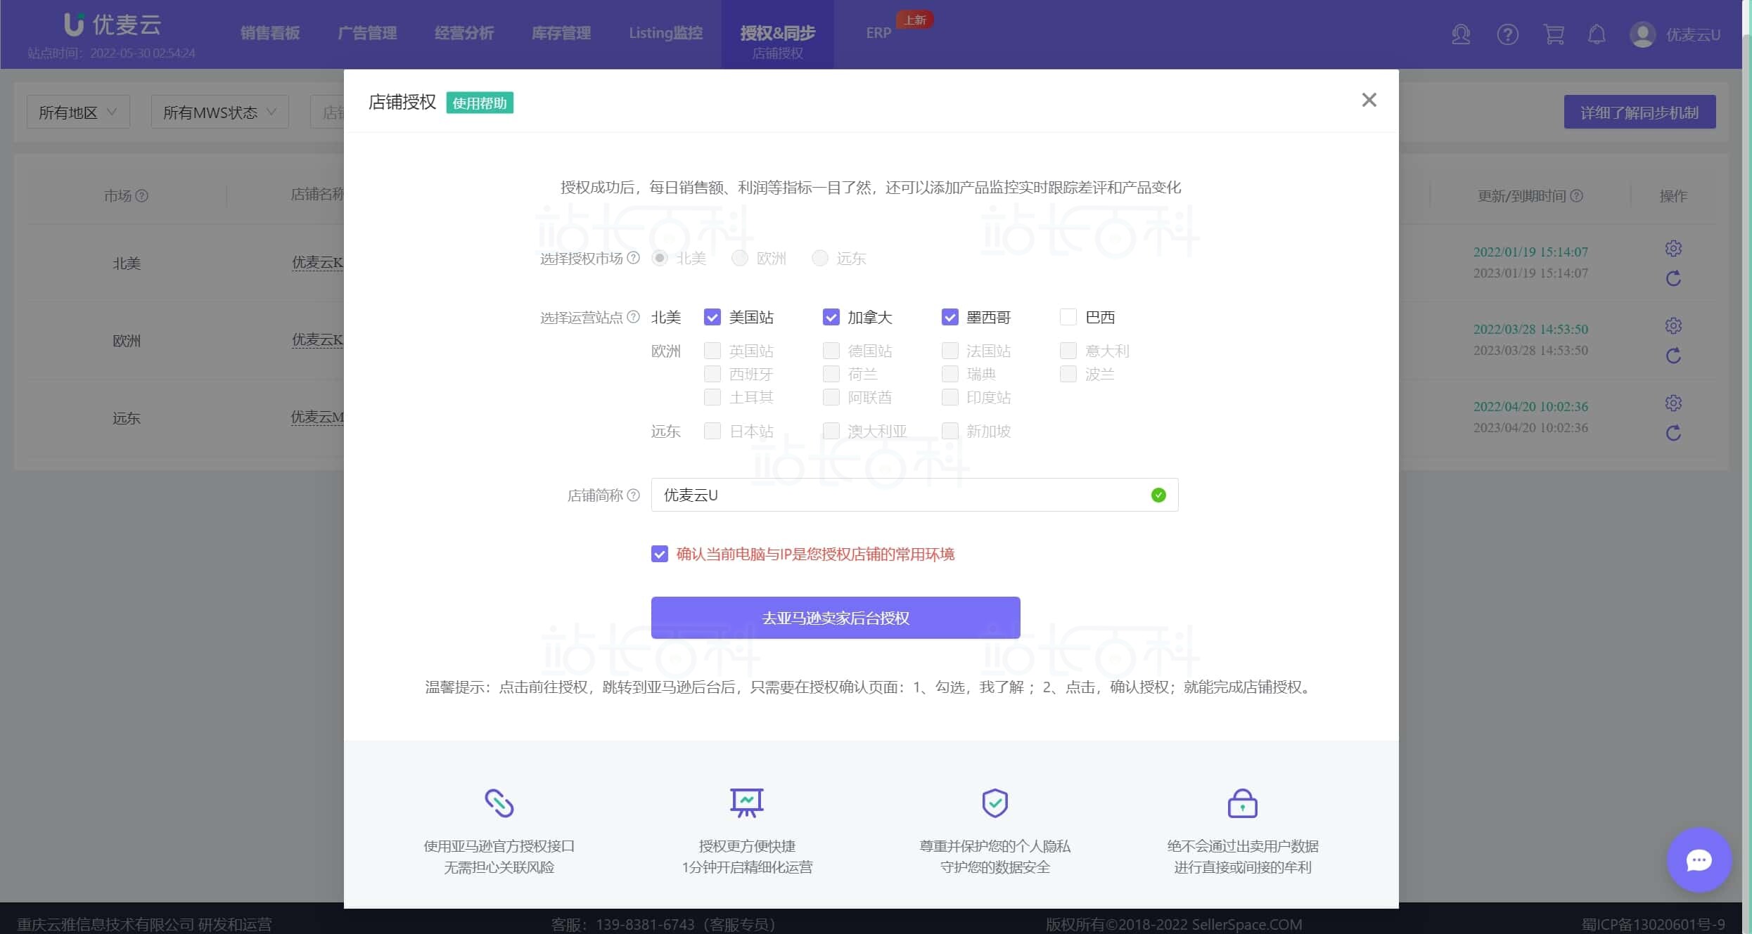Uncheck the 美国站 checkbox

pos(712,318)
